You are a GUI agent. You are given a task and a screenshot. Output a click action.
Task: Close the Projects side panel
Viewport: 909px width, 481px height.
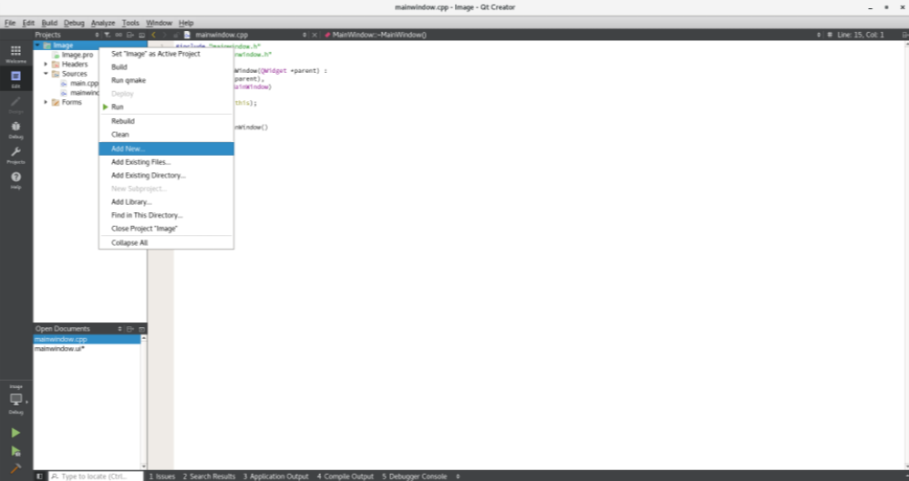pyautogui.click(x=141, y=35)
